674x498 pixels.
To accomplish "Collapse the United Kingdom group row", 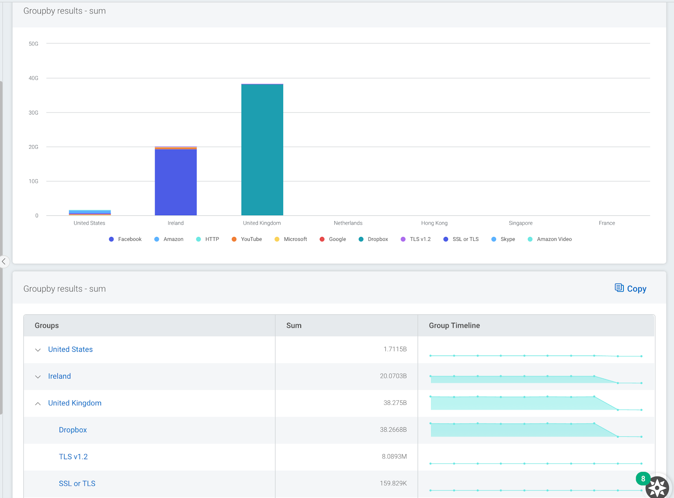I will coord(38,404).
